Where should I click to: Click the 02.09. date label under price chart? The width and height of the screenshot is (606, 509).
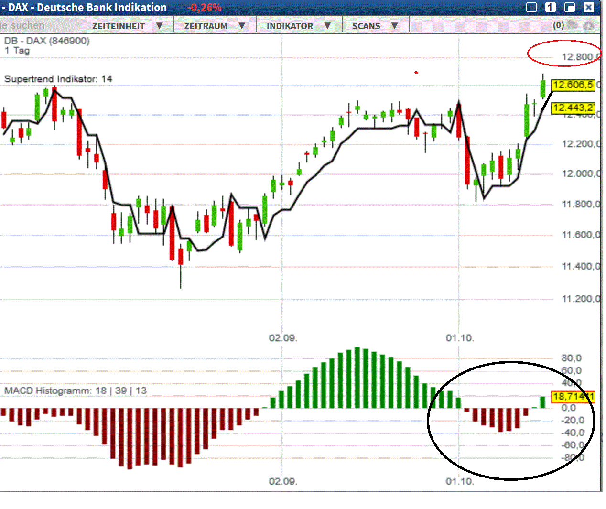(283, 338)
